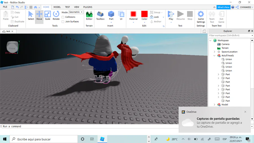Click the Front face of the view cube
The width and height of the screenshot is (254, 143).
coord(12,48)
